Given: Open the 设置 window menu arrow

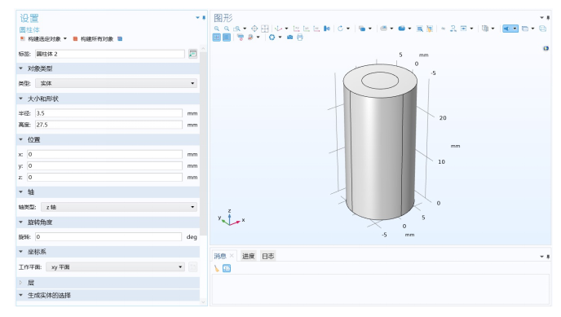Looking at the screenshot, I should pyautogui.click(x=197, y=17).
